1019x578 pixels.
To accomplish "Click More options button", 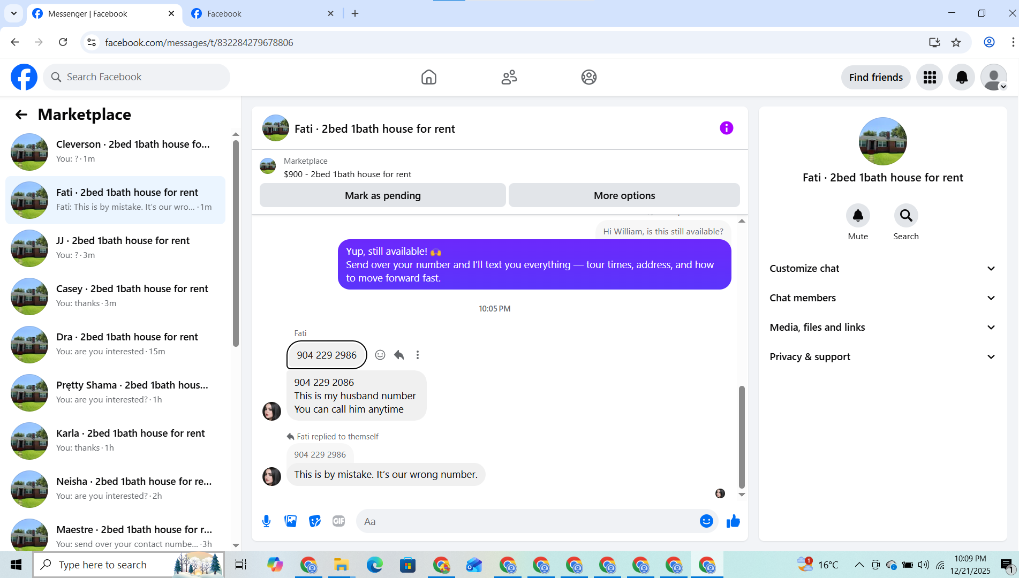I will [x=624, y=195].
